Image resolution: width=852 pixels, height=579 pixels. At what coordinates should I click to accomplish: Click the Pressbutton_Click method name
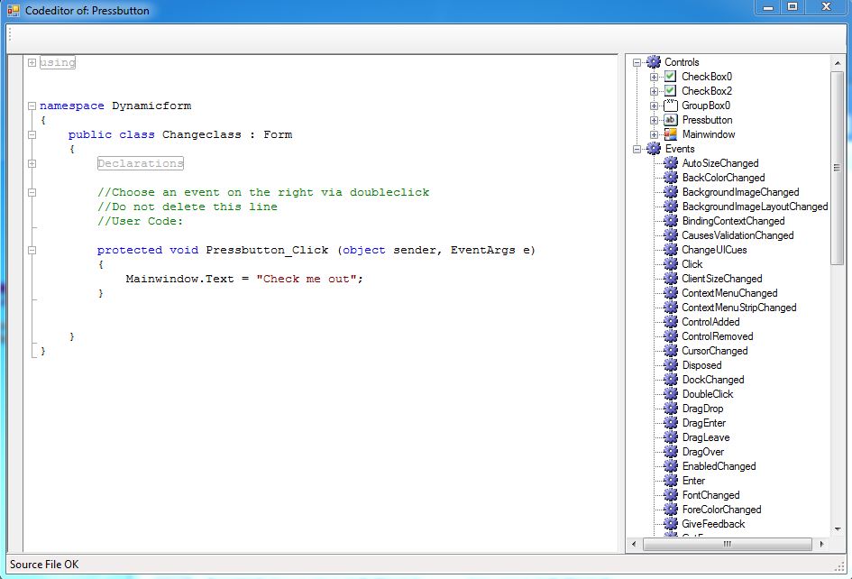(x=267, y=250)
